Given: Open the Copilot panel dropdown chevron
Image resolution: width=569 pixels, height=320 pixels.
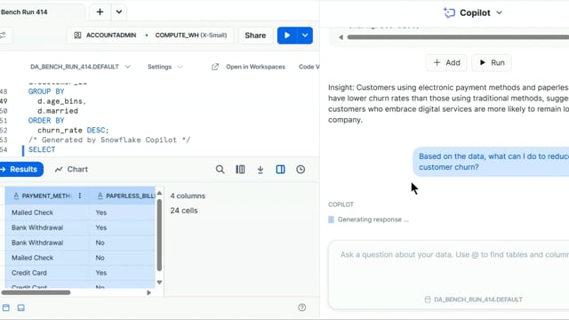Looking at the screenshot, I should click(x=500, y=12).
